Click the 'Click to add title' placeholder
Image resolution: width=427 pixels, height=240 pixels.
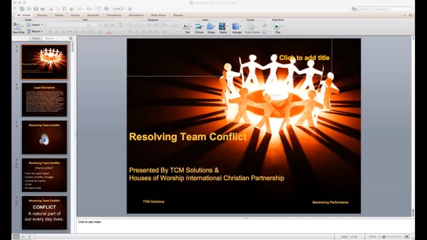point(304,58)
